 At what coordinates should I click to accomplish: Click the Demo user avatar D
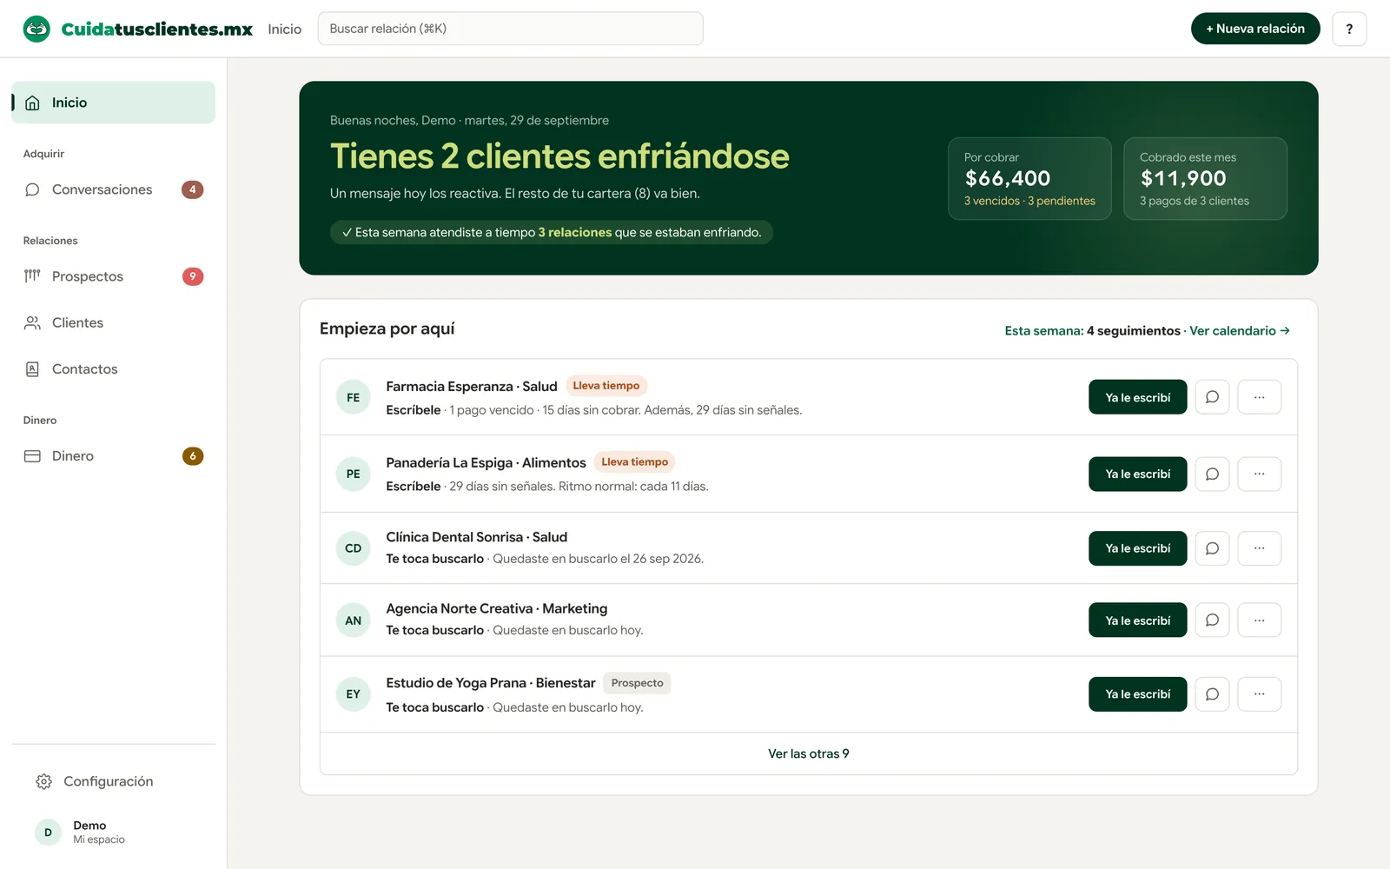point(48,832)
